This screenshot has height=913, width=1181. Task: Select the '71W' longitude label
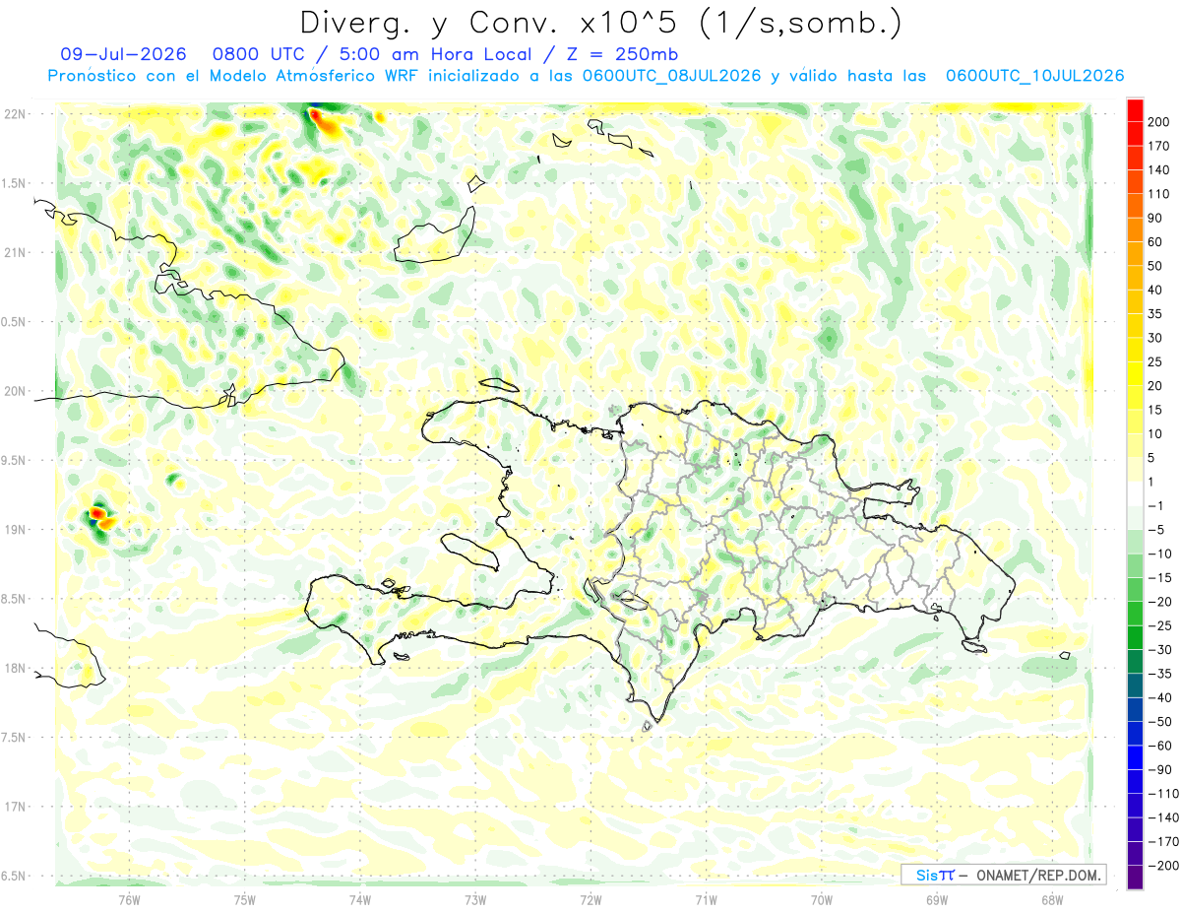click(x=706, y=899)
